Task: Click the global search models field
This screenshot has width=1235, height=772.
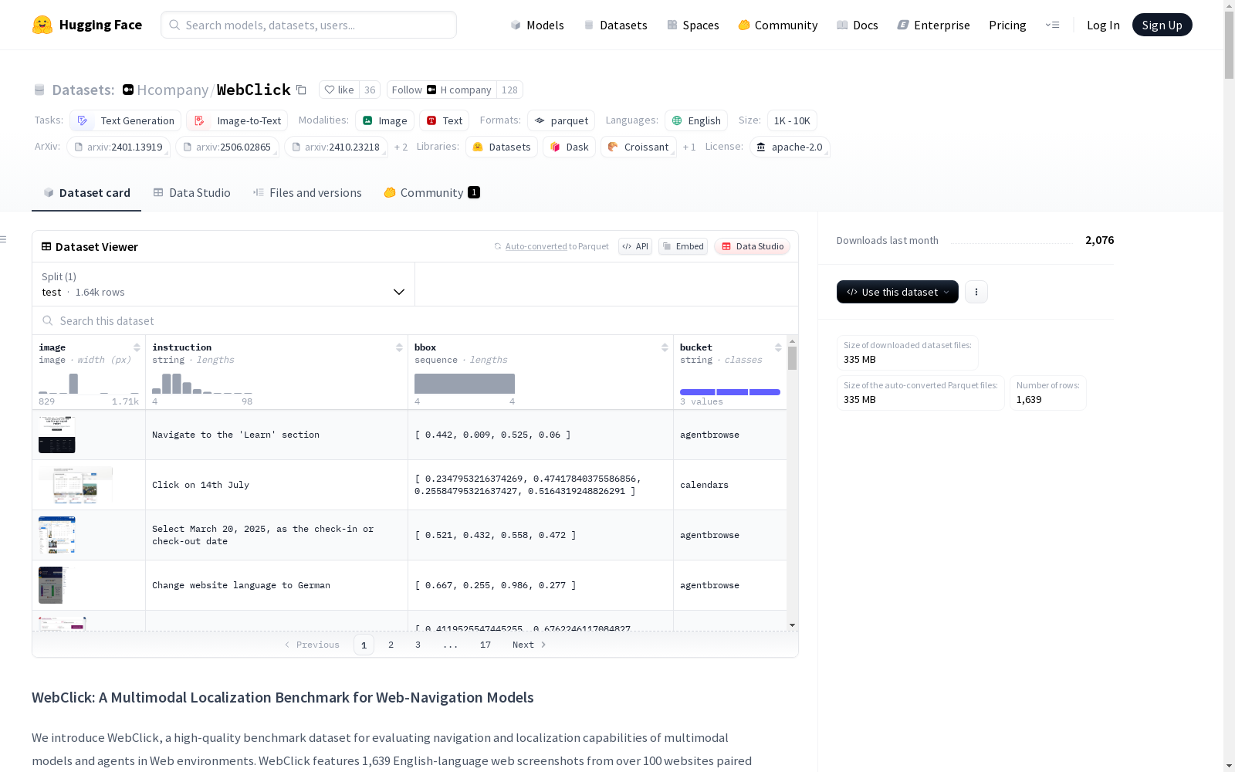Action: [x=309, y=25]
